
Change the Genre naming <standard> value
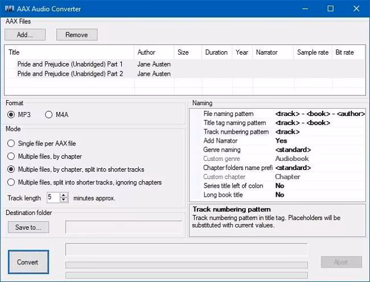(x=293, y=150)
